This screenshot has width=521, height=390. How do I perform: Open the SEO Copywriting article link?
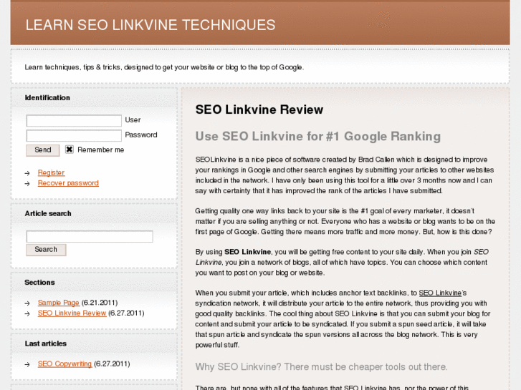(64, 364)
